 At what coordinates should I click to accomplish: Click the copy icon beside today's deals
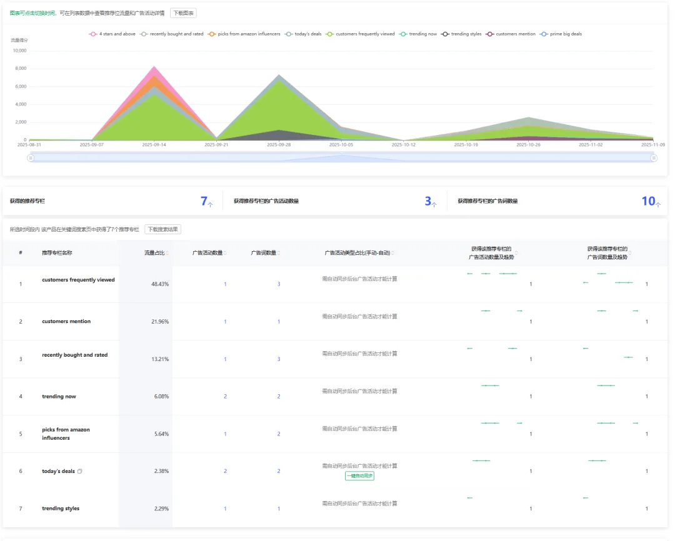pos(80,471)
